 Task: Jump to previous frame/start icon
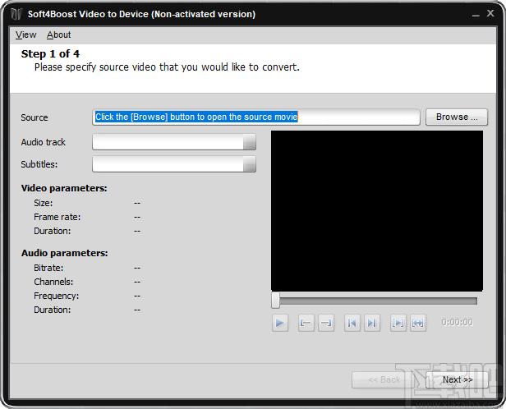(352, 323)
